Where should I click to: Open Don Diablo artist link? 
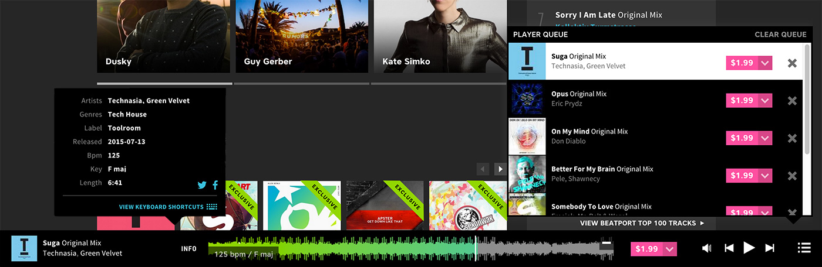[568, 141]
